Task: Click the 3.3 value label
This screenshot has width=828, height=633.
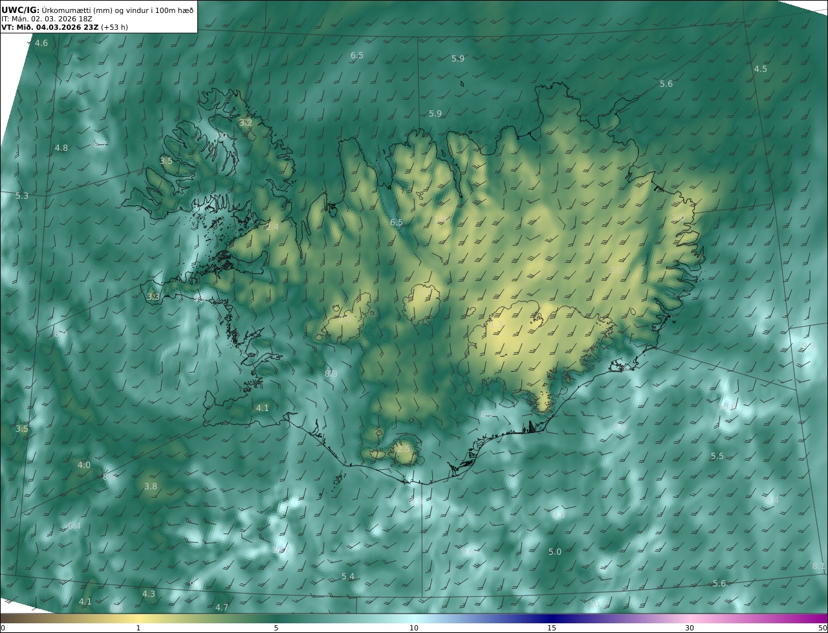Action: (x=153, y=297)
